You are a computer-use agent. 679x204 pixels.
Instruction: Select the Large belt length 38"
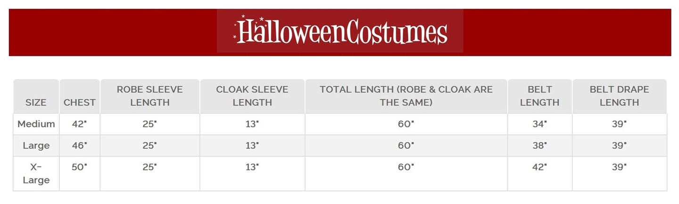[x=539, y=146]
